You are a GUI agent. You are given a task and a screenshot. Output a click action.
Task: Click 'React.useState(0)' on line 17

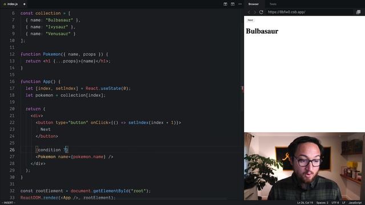coord(107,89)
